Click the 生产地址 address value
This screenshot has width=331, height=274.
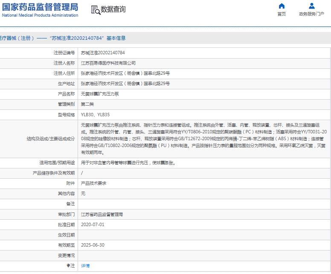tap(125, 84)
